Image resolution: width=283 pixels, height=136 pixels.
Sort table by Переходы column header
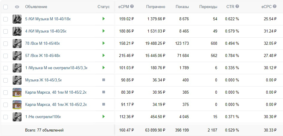[208, 7]
